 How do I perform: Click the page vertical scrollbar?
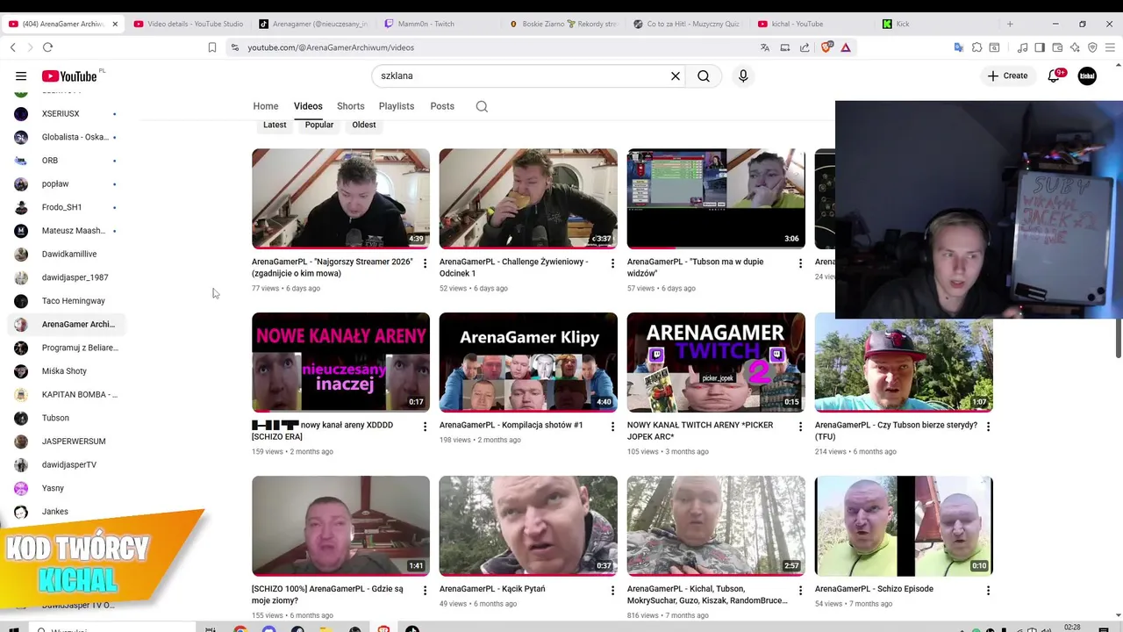tap(1119, 338)
